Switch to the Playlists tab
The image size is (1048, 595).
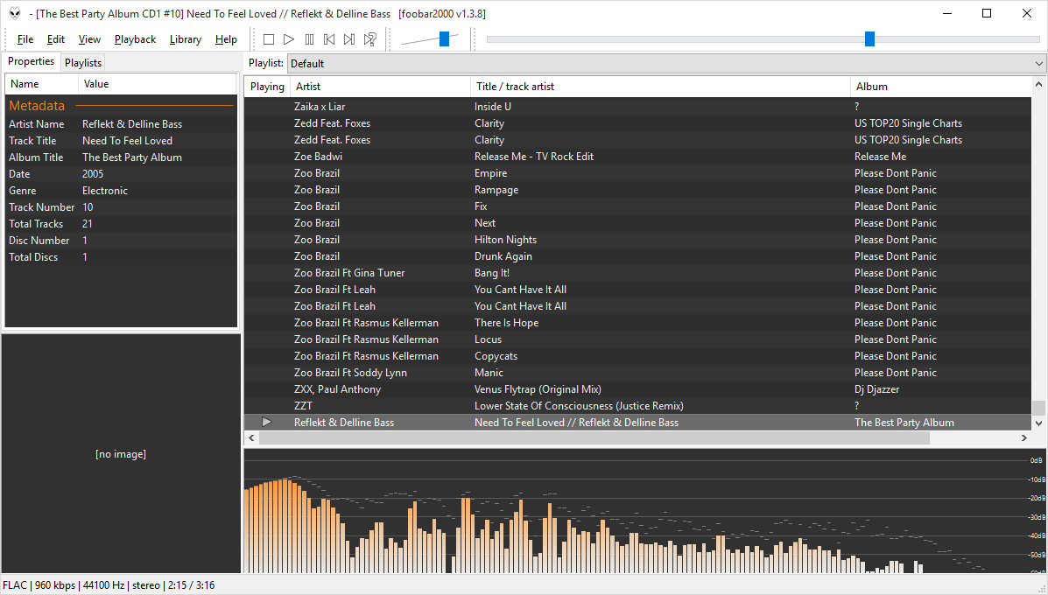(83, 63)
